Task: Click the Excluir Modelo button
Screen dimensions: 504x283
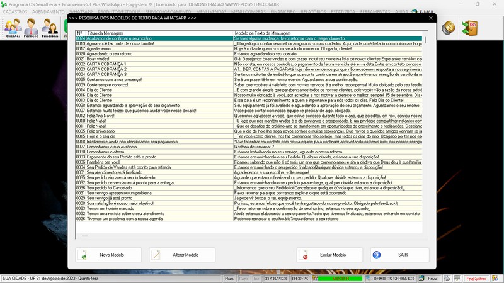Action: [x=329, y=255]
